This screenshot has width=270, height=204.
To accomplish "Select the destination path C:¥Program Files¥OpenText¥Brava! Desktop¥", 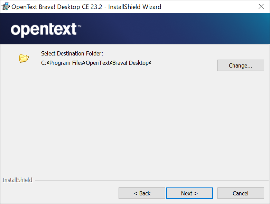I will point(96,63).
